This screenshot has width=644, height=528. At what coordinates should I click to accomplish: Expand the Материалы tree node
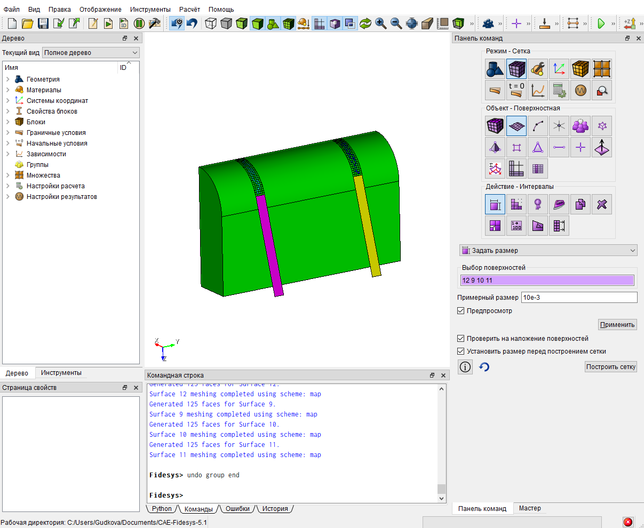click(8, 90)
